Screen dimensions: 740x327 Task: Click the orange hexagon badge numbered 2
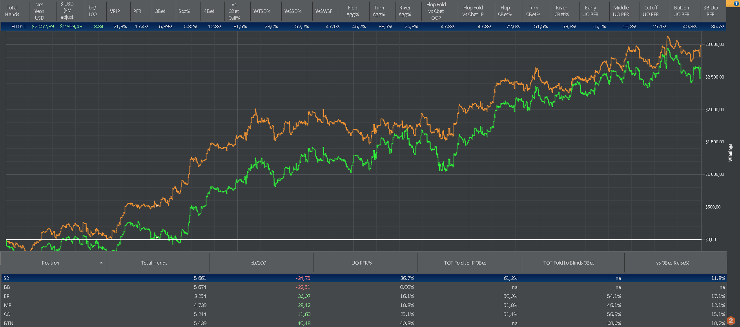[x=731, y=321]
